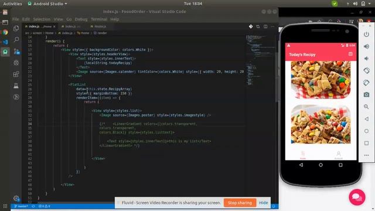Open notifications bell in status bar

click(274, 206)
